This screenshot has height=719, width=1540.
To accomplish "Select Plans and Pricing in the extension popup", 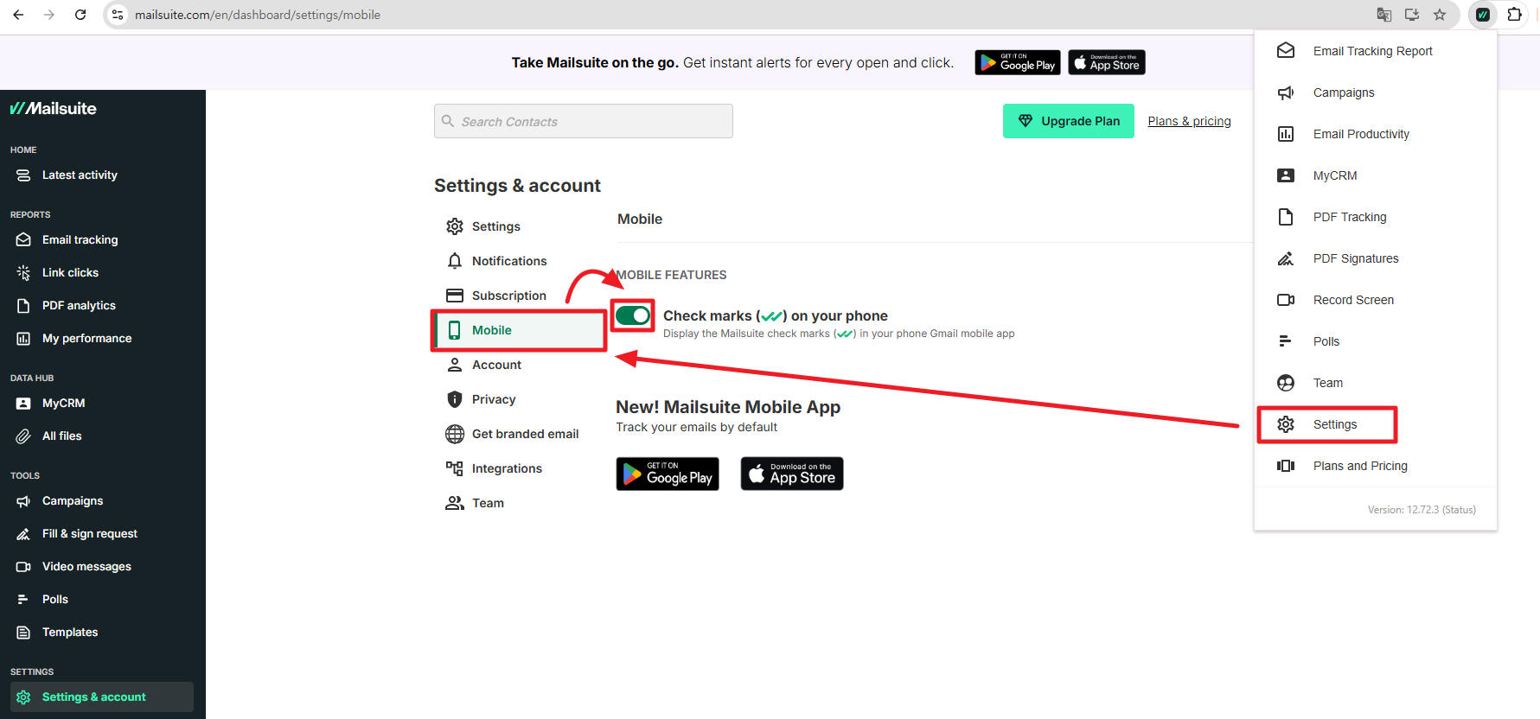I will tap(1375, 466).
